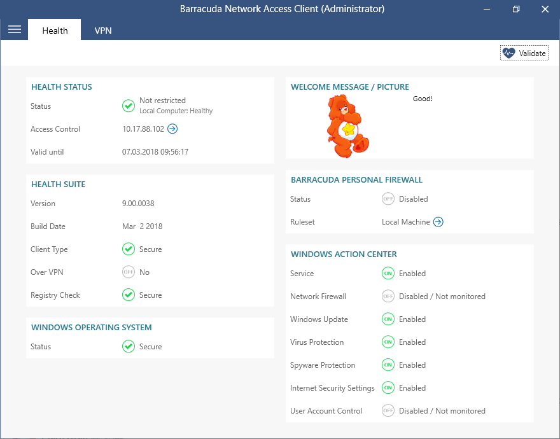Screen dimensions: 560x439
Task: Click the HEALTH STATUS heading
Action: (x=62, y=87)
